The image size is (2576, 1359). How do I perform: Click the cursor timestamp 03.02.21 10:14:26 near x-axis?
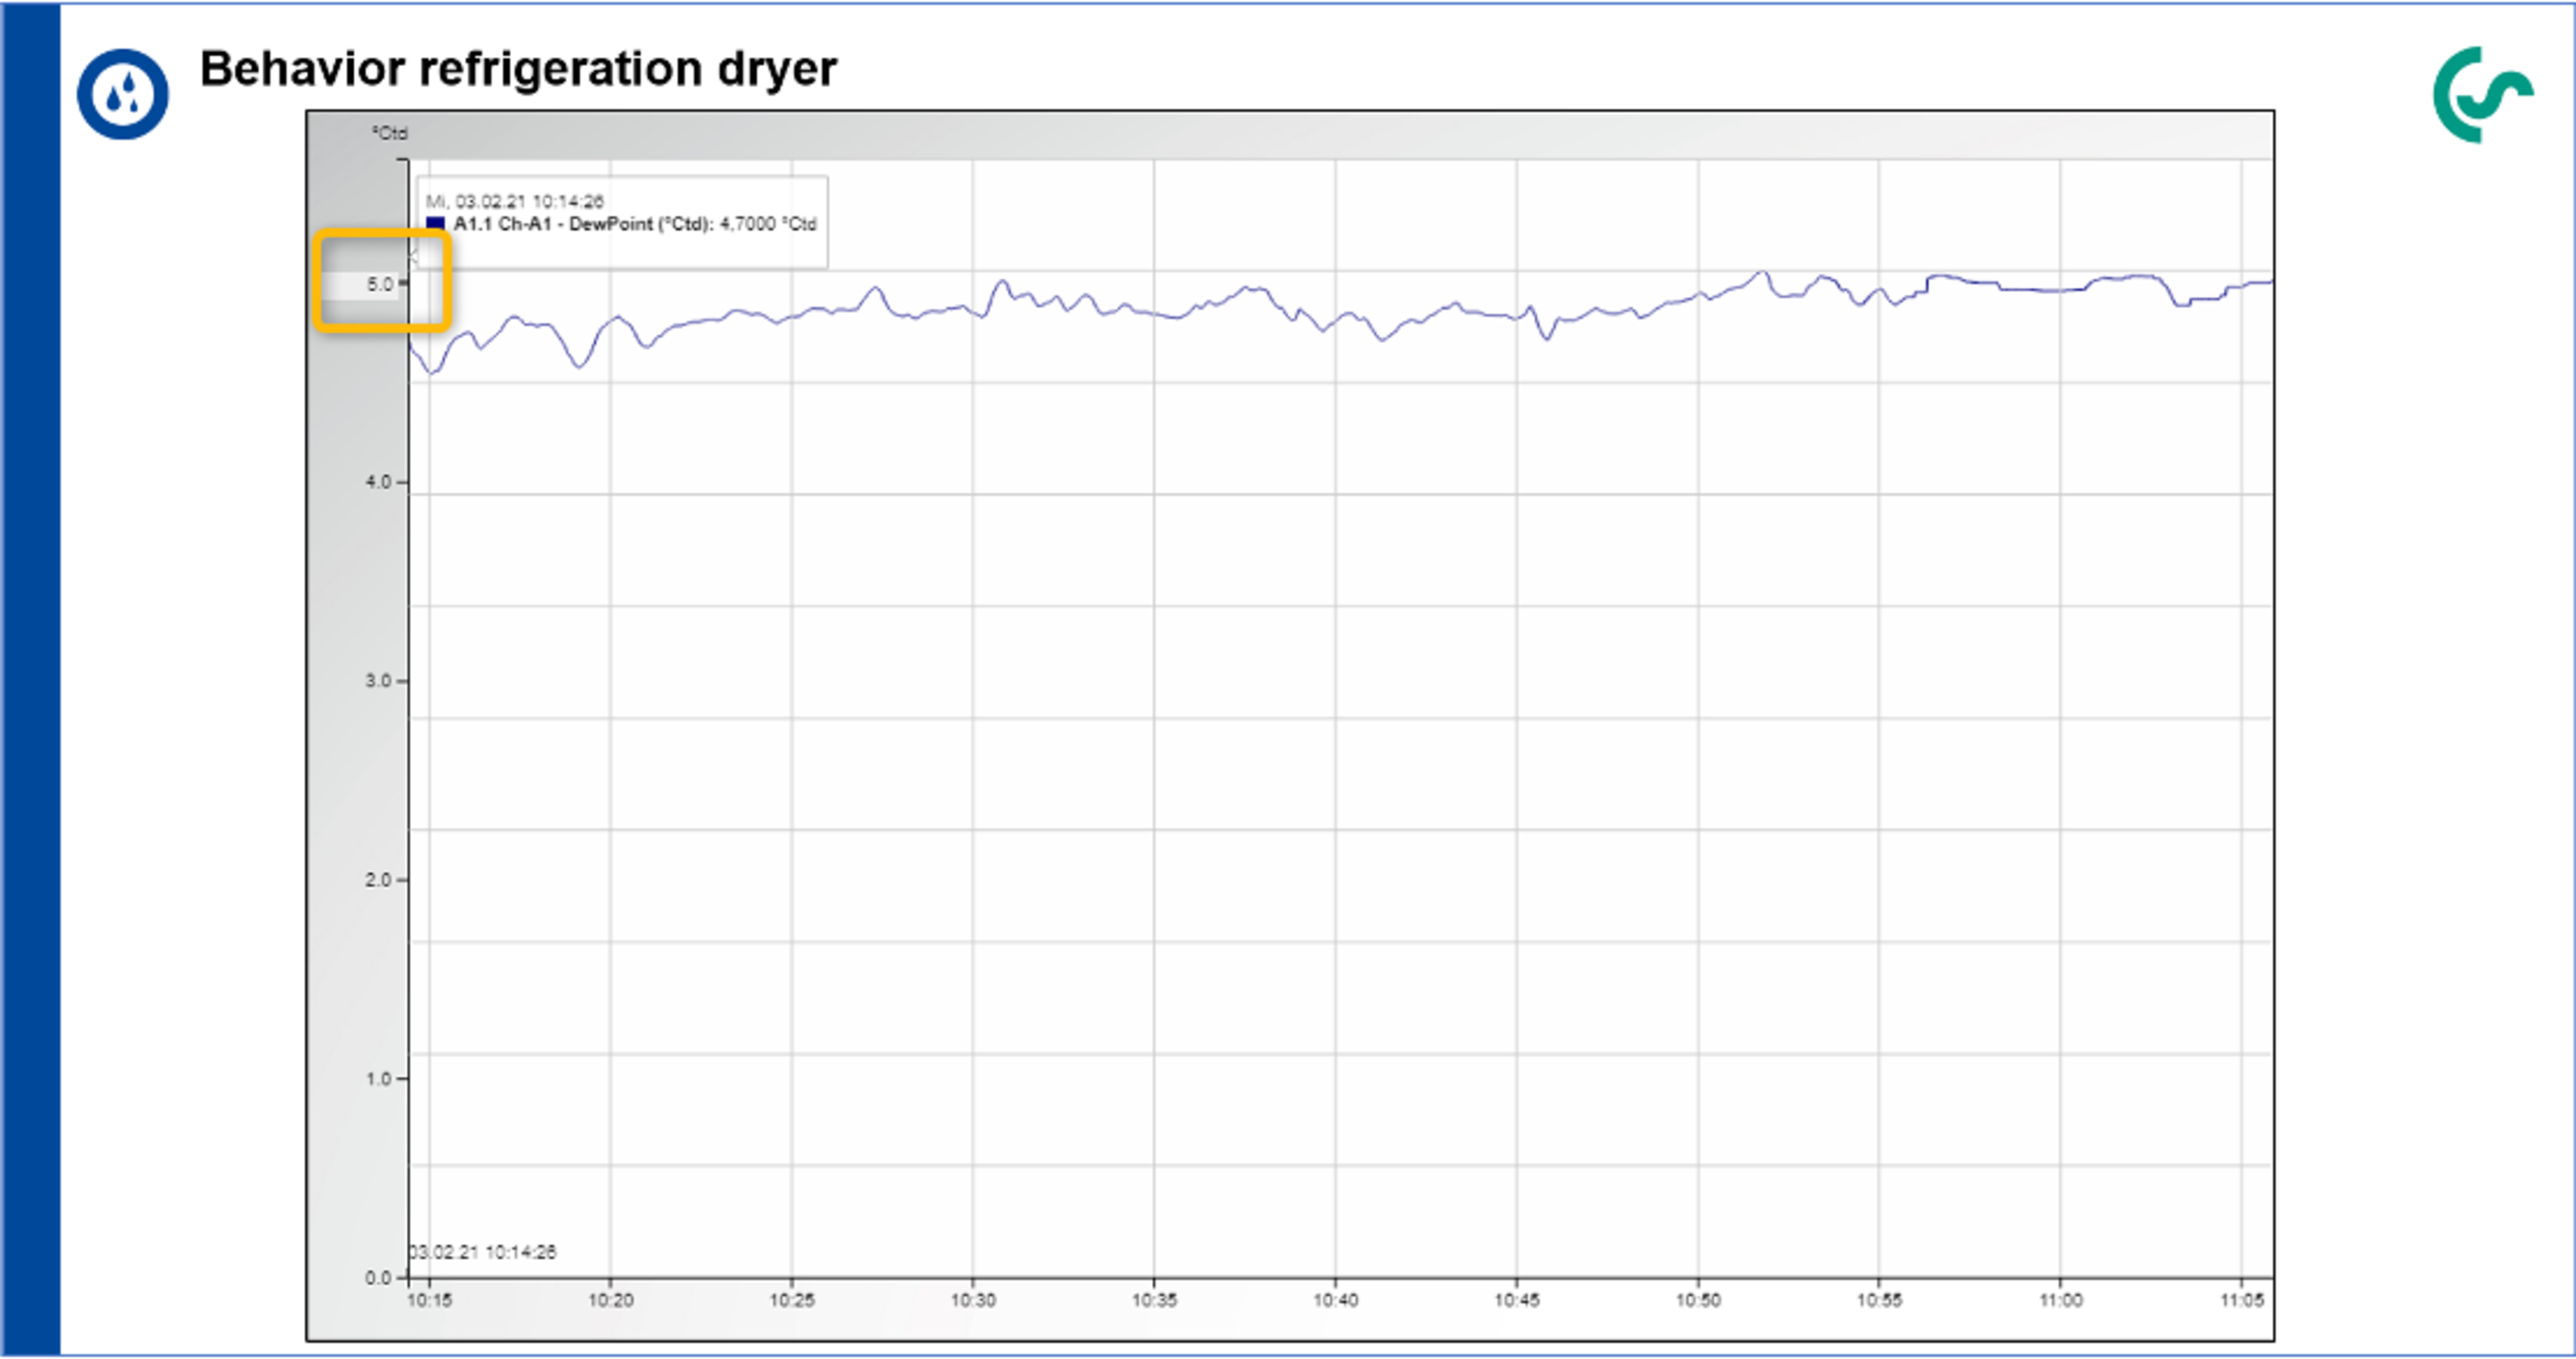point(483,1252)
